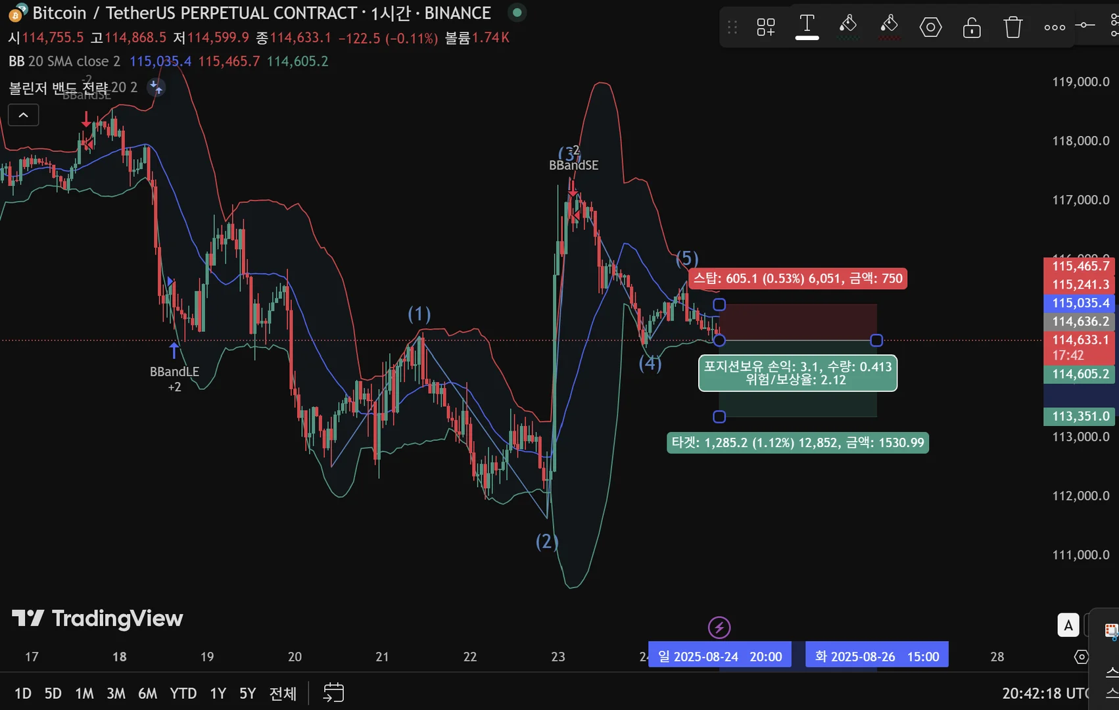Click the snipping tool icon at right edge
Screen dimensions: 1119x710
[x=1112, y=631]
